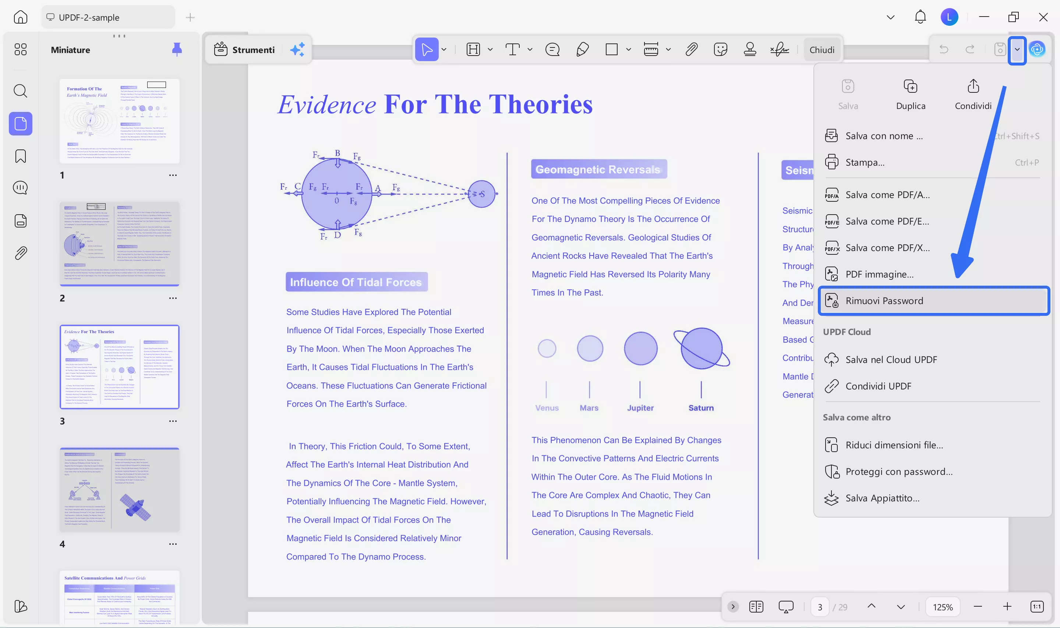Select the sticker tool icon
Screen dimensions: 1060x628
pyautogui.click(x=720, y=50)
